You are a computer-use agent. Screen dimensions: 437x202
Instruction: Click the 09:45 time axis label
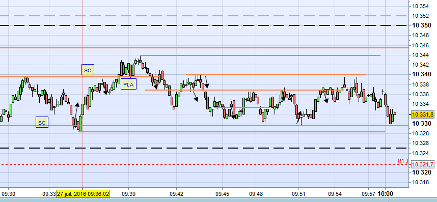point(222,193)
